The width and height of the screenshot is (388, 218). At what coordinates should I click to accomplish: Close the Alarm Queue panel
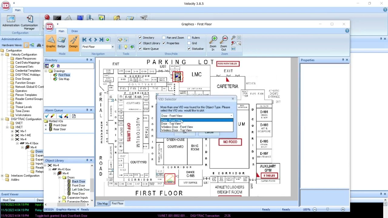point(91,110)
